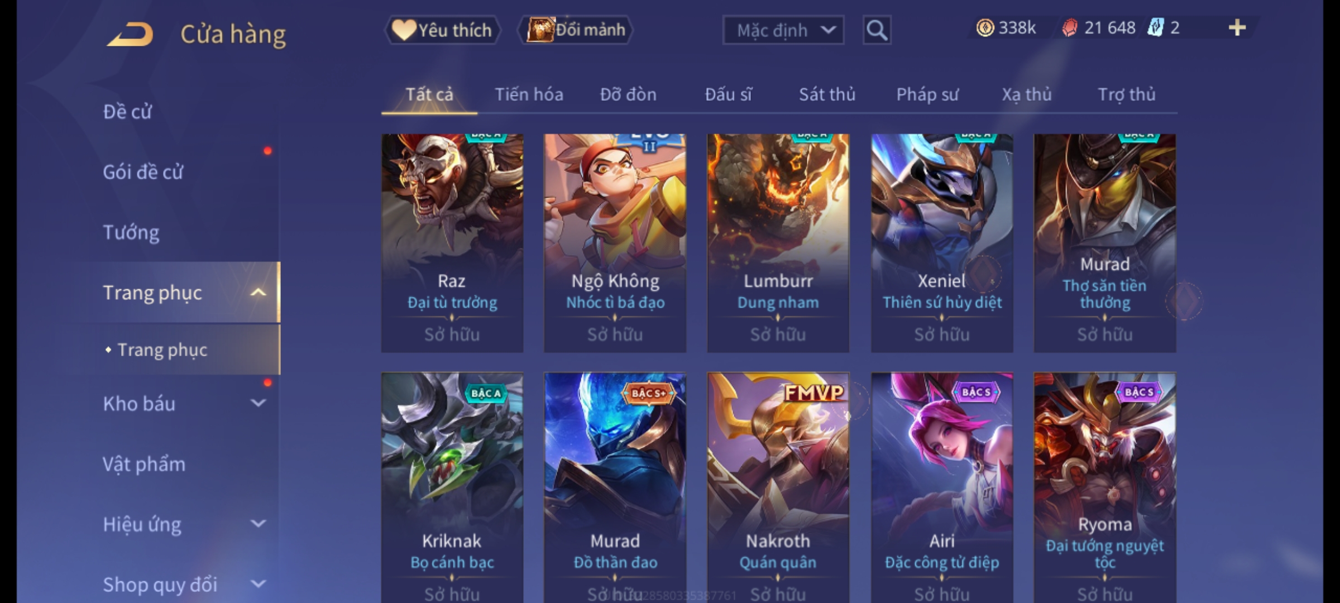Tap the plus icon to add currency
The height and width of the screenshot is (603, 1340).
(x=1237, y=28)
